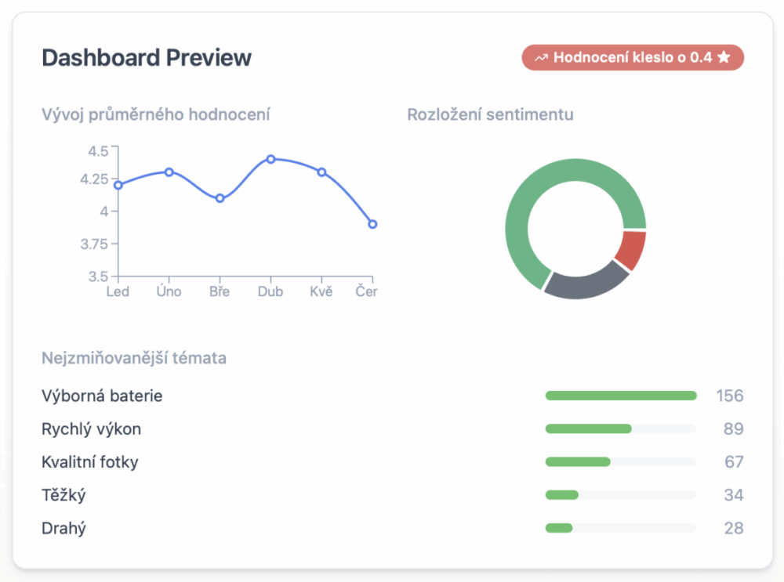Click the Bře data point on line chart
Viewport: 784px width, 582px height.
coord(220,198)
